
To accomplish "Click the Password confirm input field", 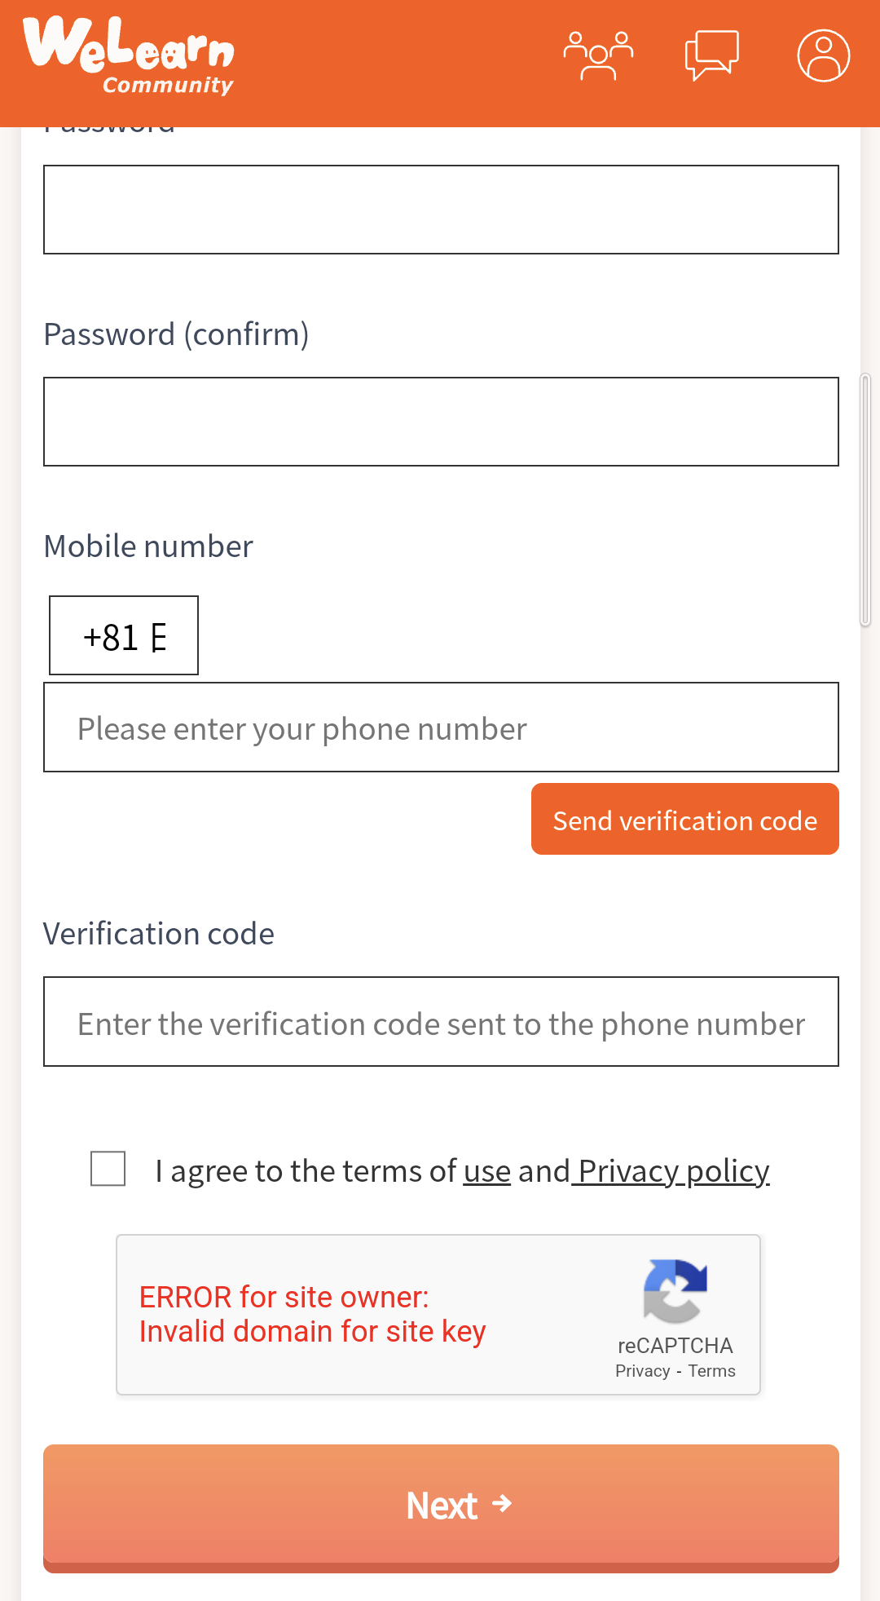I will (x=440, y=422).
